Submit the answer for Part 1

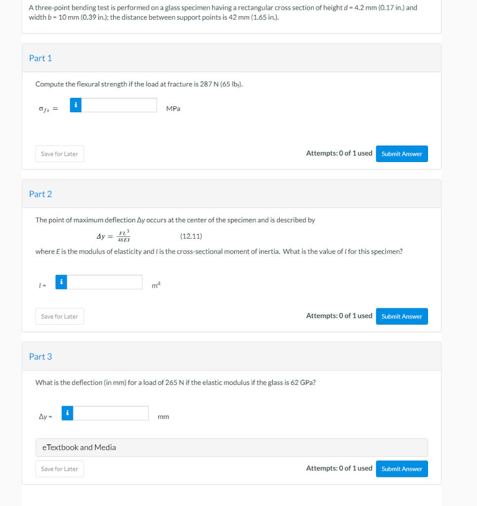click(402, 154)
